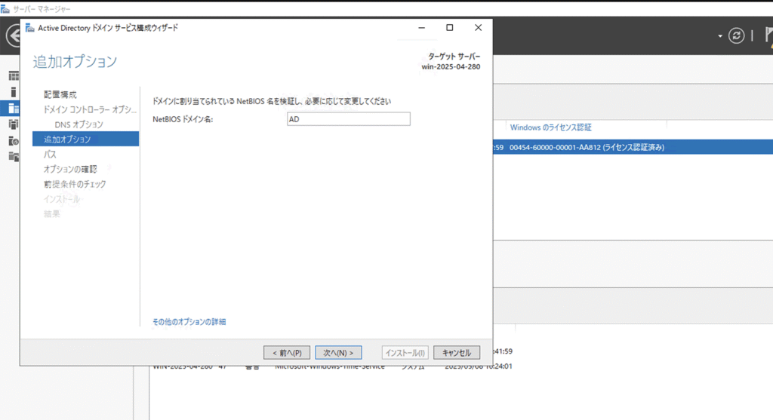This screenshot has height=420, width=773.
Task: Open the Dashboard icon in Server Manager sidebar
Action: pyautogui.click(x=14, y=76)
